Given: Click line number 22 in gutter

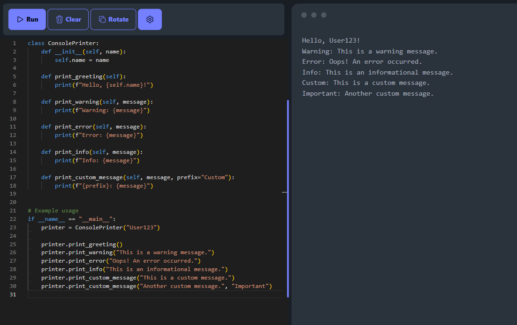Looking at the screenshot, I should coord(13,219).
